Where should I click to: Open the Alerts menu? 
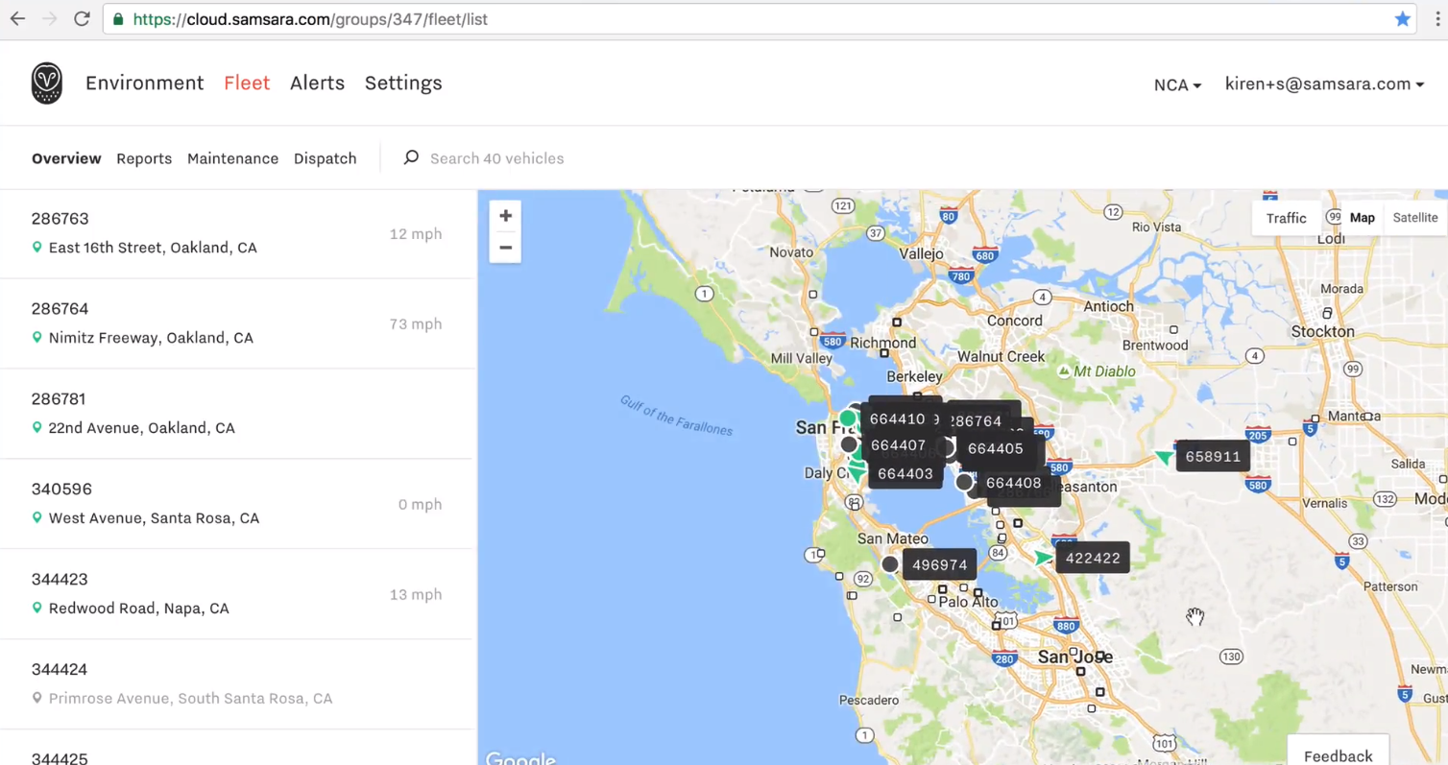[317, 83]
